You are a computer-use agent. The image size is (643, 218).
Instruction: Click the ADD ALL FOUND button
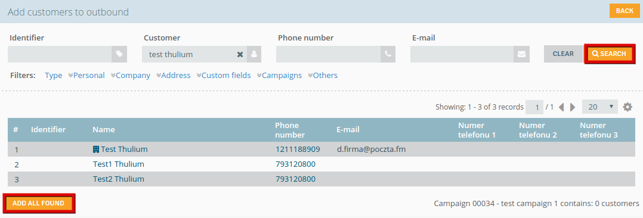click(x=39, y=203)
